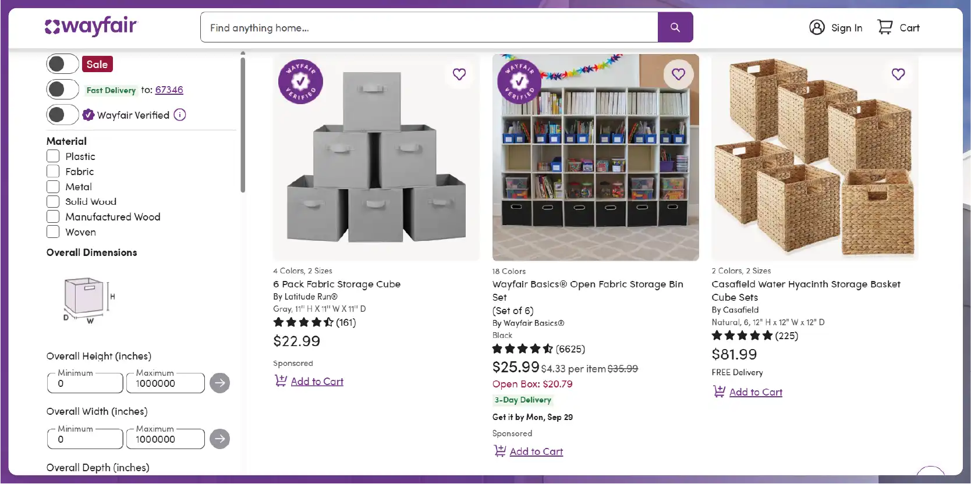Go to Wayfair home via logo
The image size is (971, 484).
coord(91,27)
